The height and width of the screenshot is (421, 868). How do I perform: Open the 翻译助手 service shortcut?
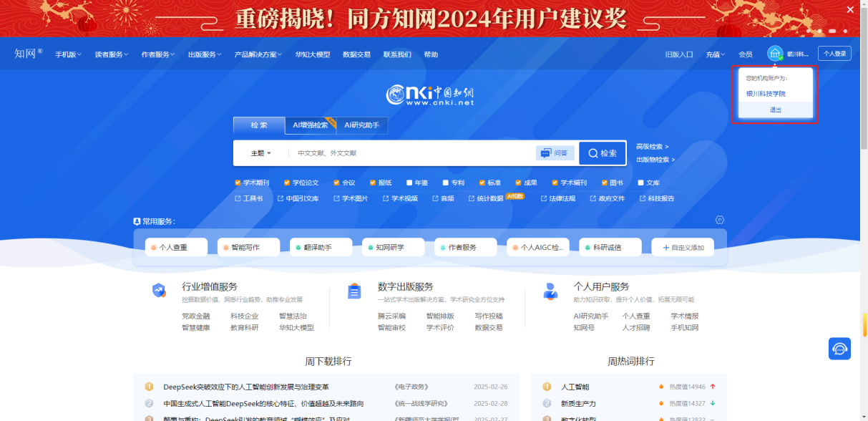[x=321, y=247]
